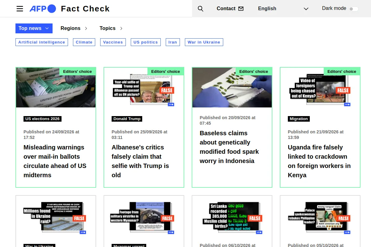
Task: Select the English language label
Action: click(x=267, y=9)
